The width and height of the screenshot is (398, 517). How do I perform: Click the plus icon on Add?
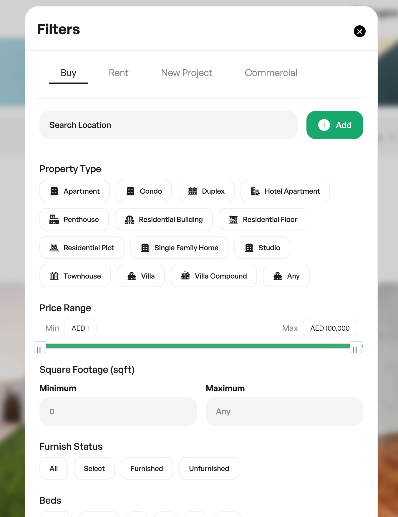[x=324, y=125]
